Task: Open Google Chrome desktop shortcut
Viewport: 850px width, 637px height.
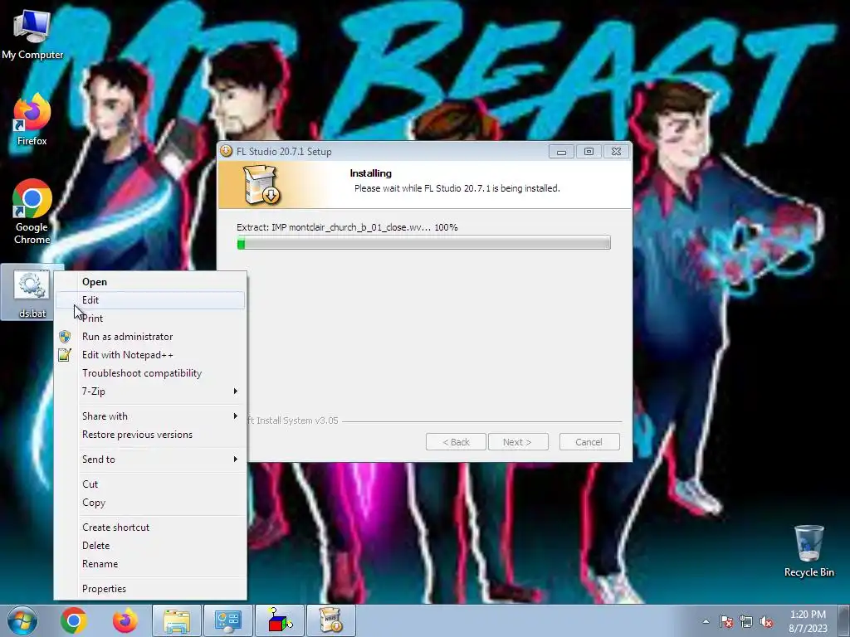Action: (x=32, y=212)
